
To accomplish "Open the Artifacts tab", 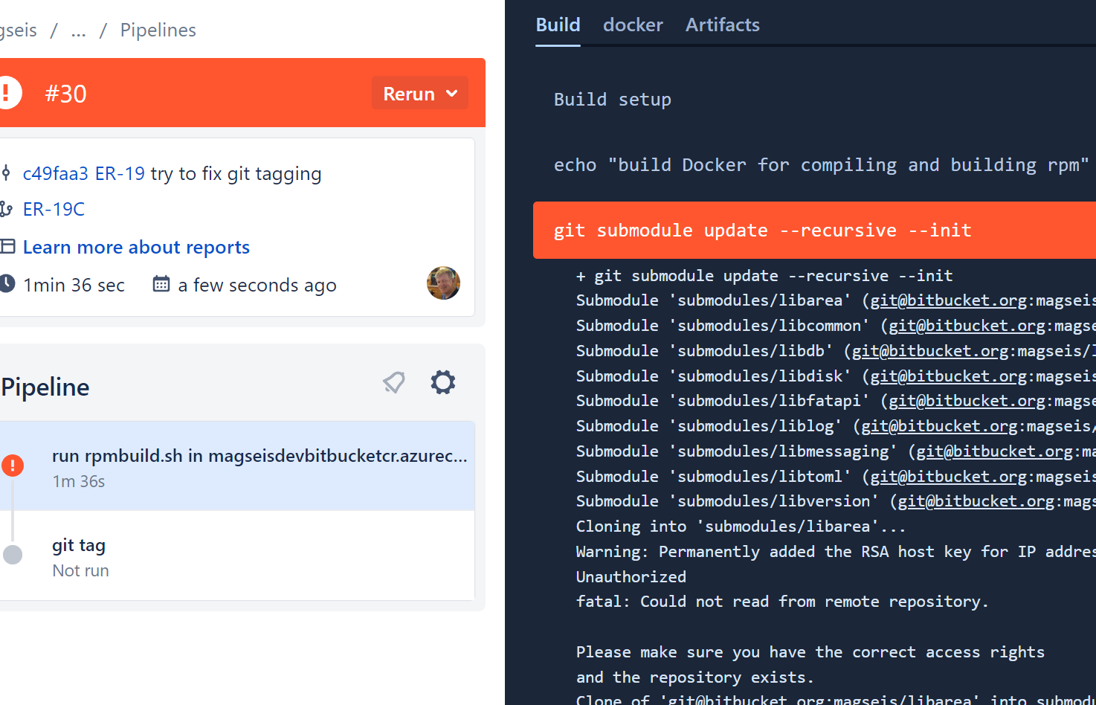I will [x=722, y=25].
